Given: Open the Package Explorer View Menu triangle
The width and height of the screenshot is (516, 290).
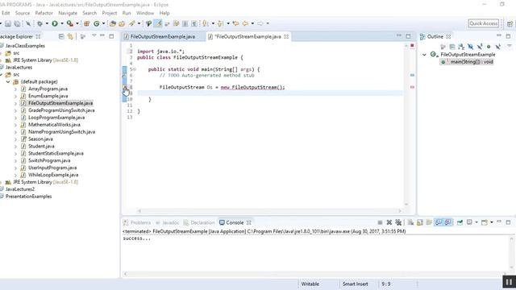Looking at the screenshot, I should tap(94, 35).
